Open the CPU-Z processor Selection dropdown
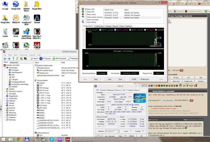The height and width of the screenshot is (142, 210). [112, 131]
